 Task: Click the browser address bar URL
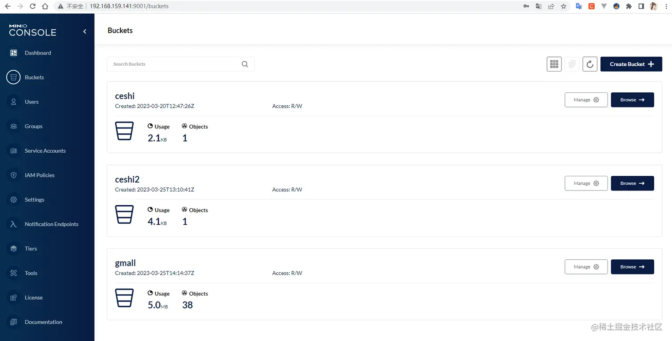click(x=129, y=6)
